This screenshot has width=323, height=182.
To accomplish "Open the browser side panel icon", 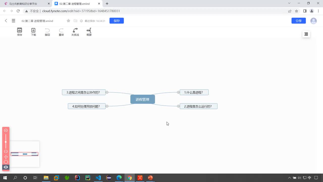I will (x=305, y=11).
